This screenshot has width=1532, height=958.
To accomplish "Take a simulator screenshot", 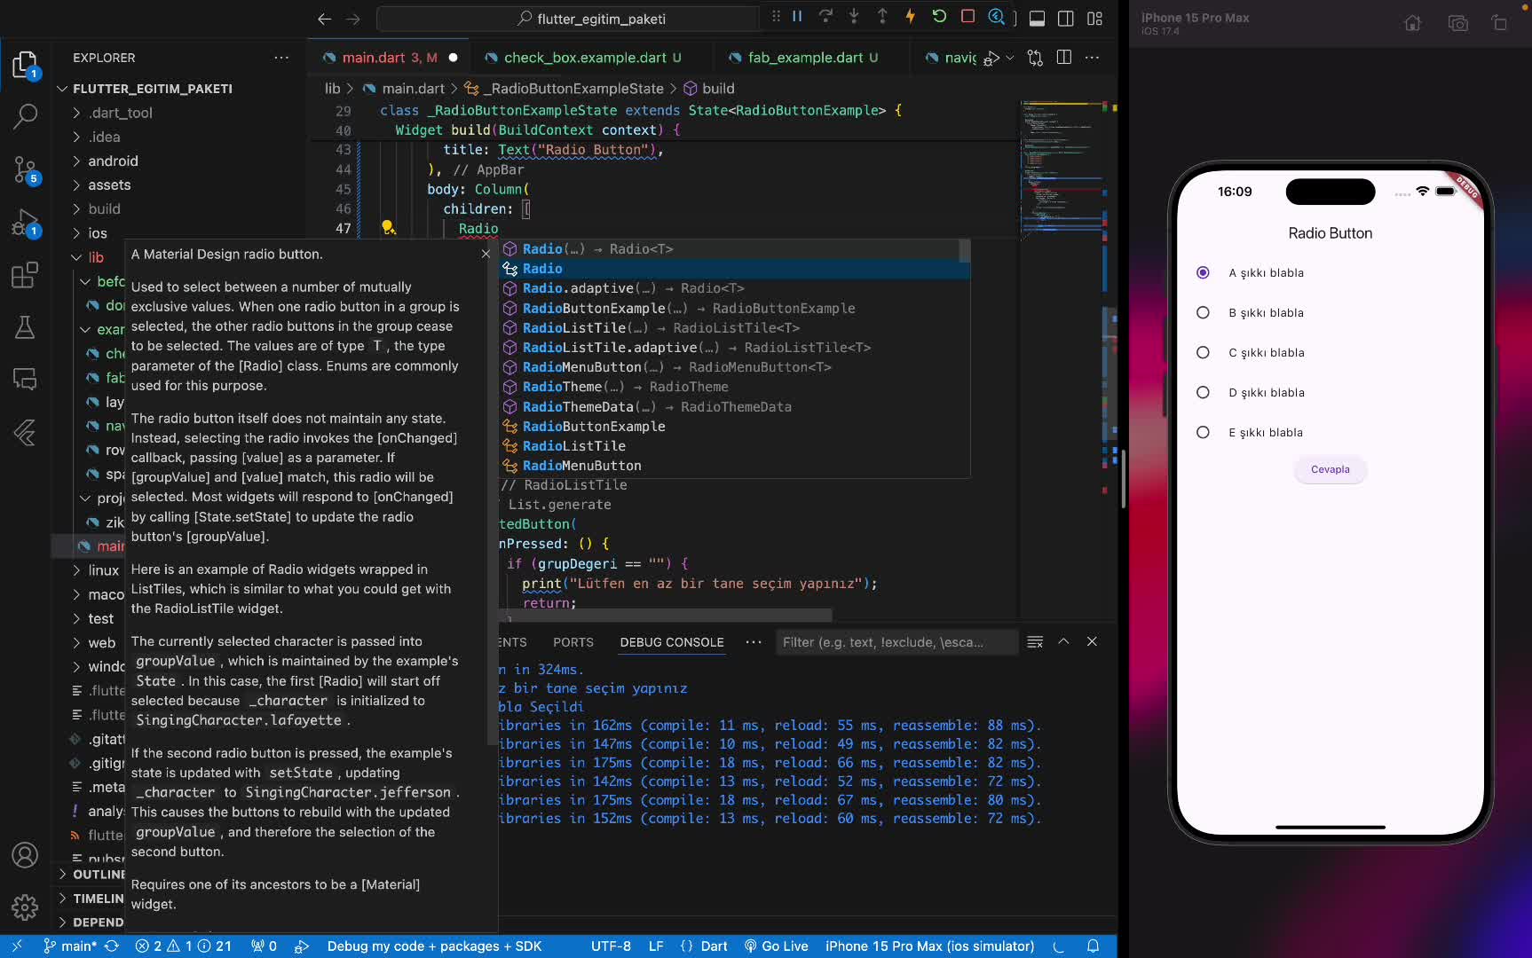I will [x=1457, y=24].
